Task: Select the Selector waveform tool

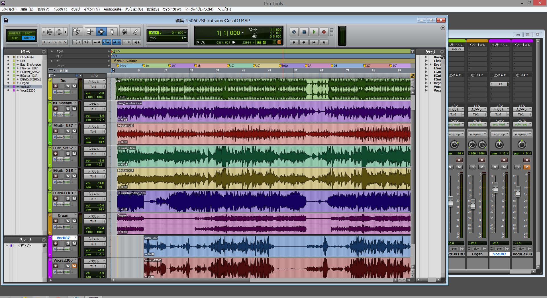Action: pyautogui.click(x=101, y=32)
